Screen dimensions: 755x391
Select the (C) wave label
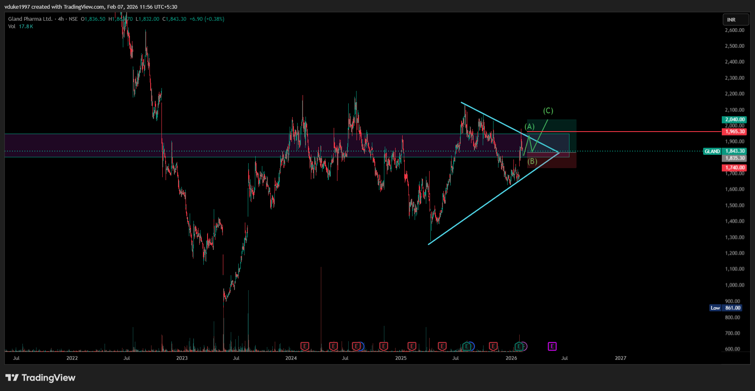pyautogui.click(x=548, y=111)
